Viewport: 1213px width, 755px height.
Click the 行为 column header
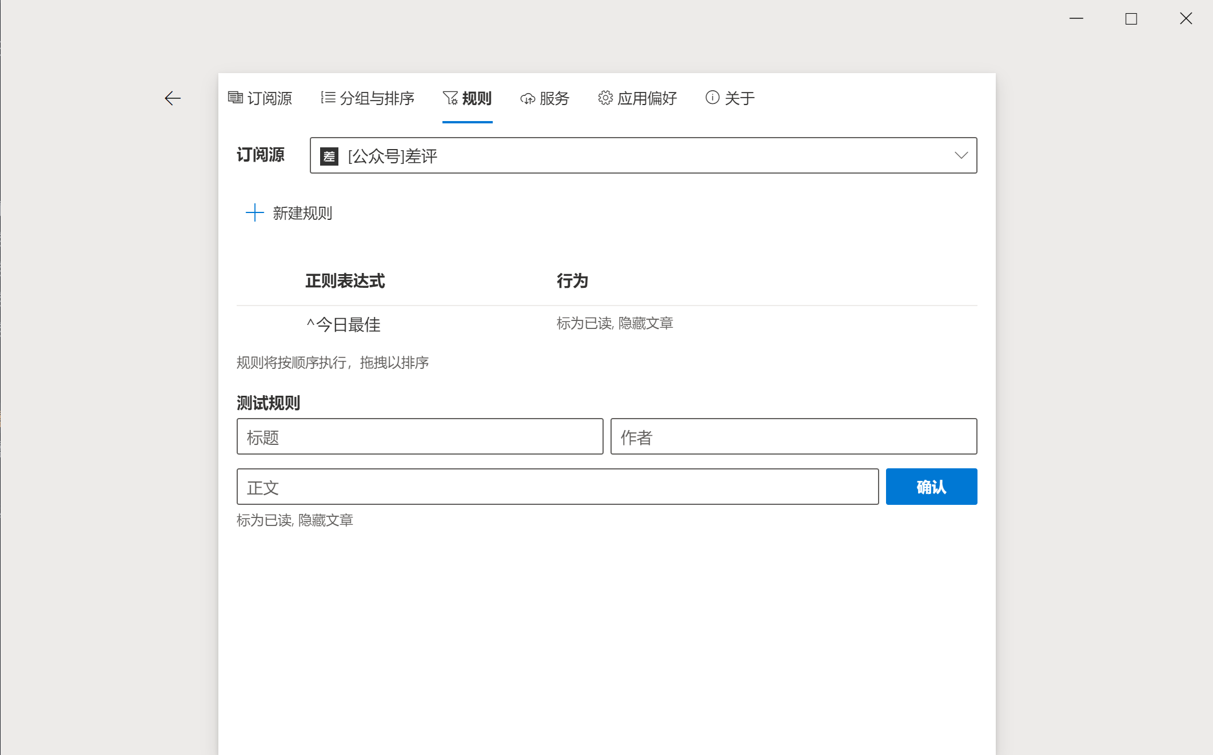[x=572, y=281]
